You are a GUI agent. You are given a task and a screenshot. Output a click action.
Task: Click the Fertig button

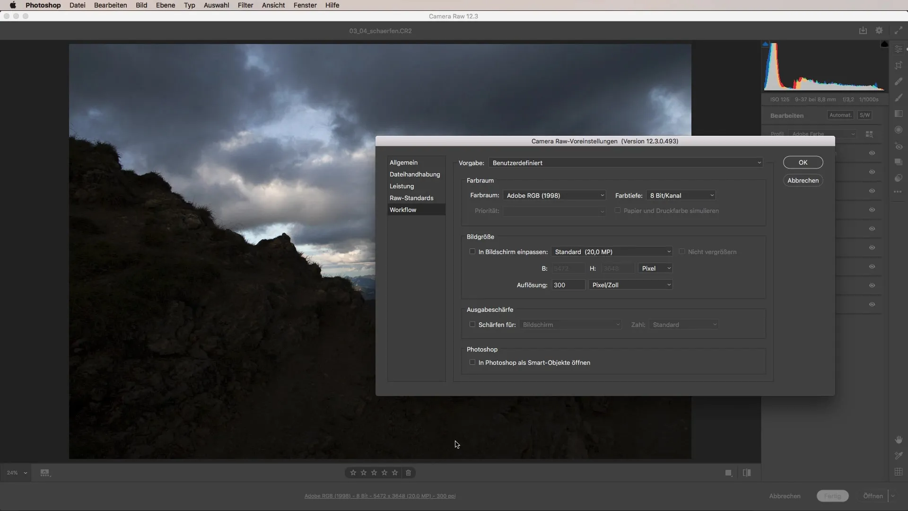(832, 496)
